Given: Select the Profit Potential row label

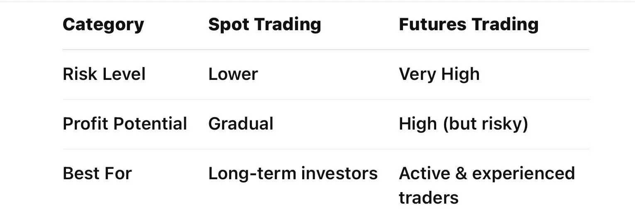Looking at the screenshot, I should click(x=125, y=124).
